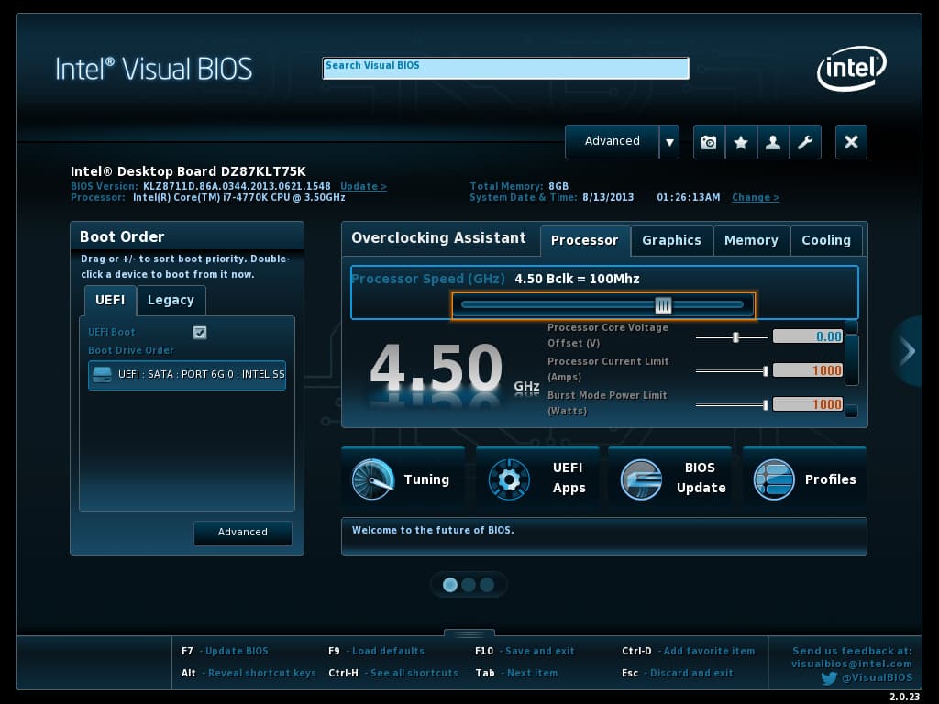
Task: Select the first page indicator dot
Action: [x=450, y=585]
